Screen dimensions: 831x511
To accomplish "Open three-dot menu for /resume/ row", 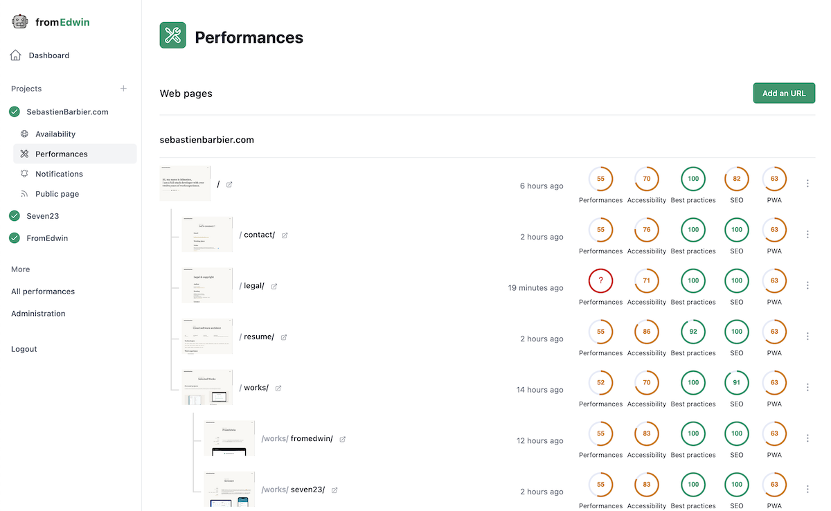I will click(x=807, y=337).
